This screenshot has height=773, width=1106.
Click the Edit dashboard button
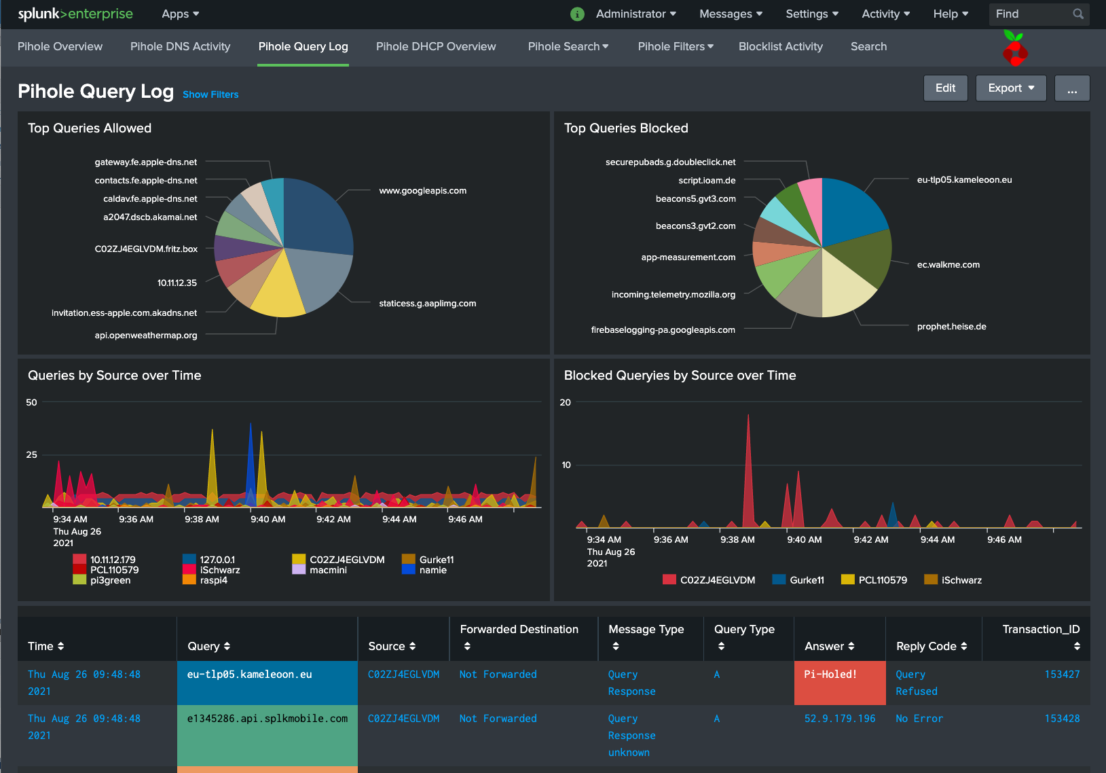tap(945, 88)
